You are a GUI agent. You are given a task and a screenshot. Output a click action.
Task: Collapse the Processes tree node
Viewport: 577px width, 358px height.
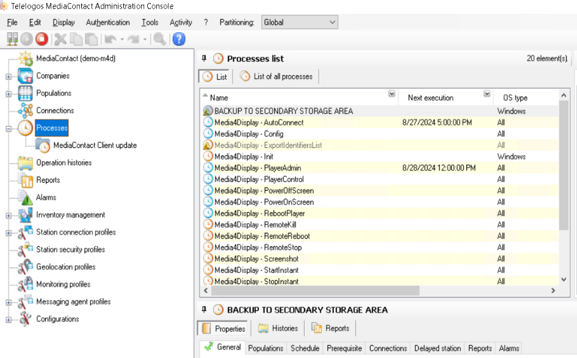9,129
